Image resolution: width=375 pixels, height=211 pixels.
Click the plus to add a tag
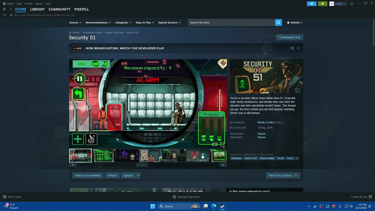[297, 158]
